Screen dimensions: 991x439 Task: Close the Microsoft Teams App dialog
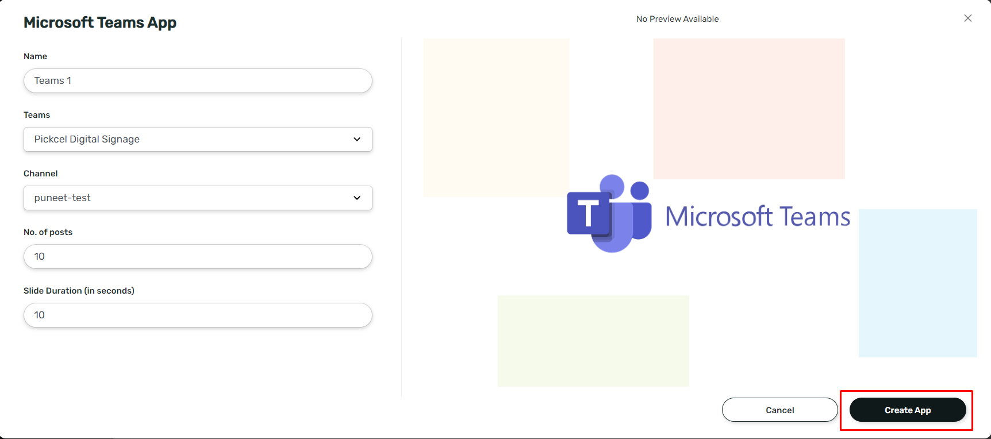(x=968, y=18)
